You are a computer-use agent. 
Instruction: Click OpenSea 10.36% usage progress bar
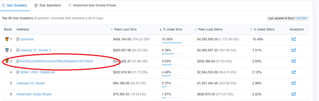tap(172, 43)
